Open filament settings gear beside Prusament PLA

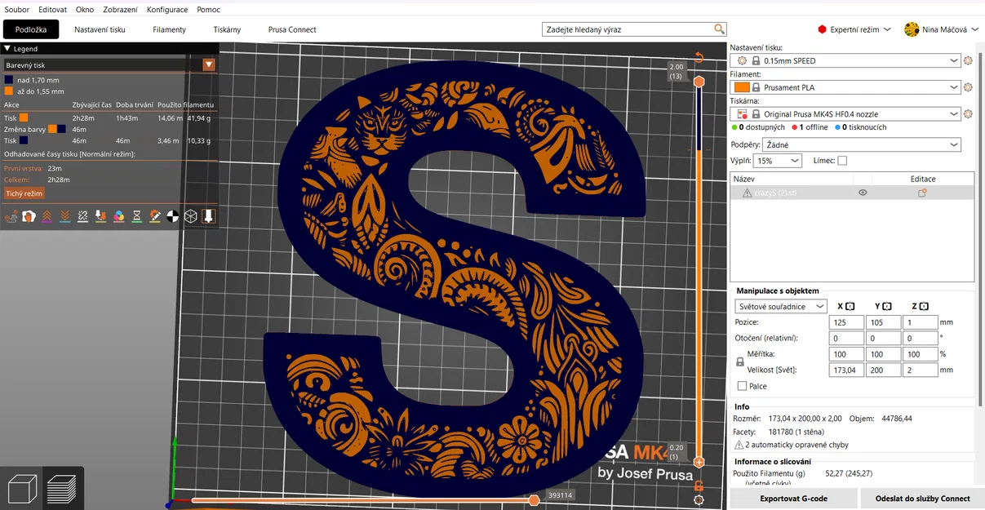coord(969,87)
